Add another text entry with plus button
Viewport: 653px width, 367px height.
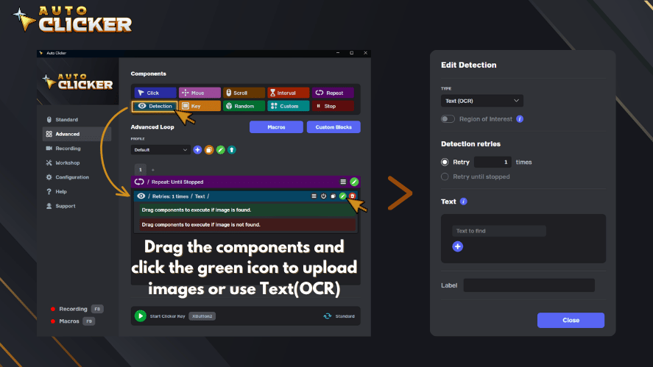coord(458,246)
